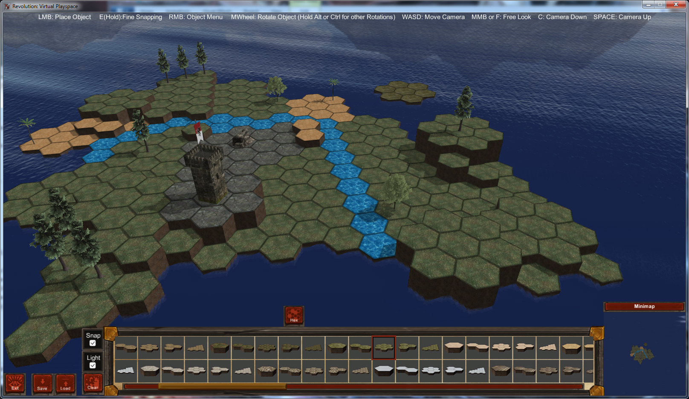Exit the virtual playspace
Image resolution: width=689 pixels, height=399 pixels.
(x=15, y=384)
